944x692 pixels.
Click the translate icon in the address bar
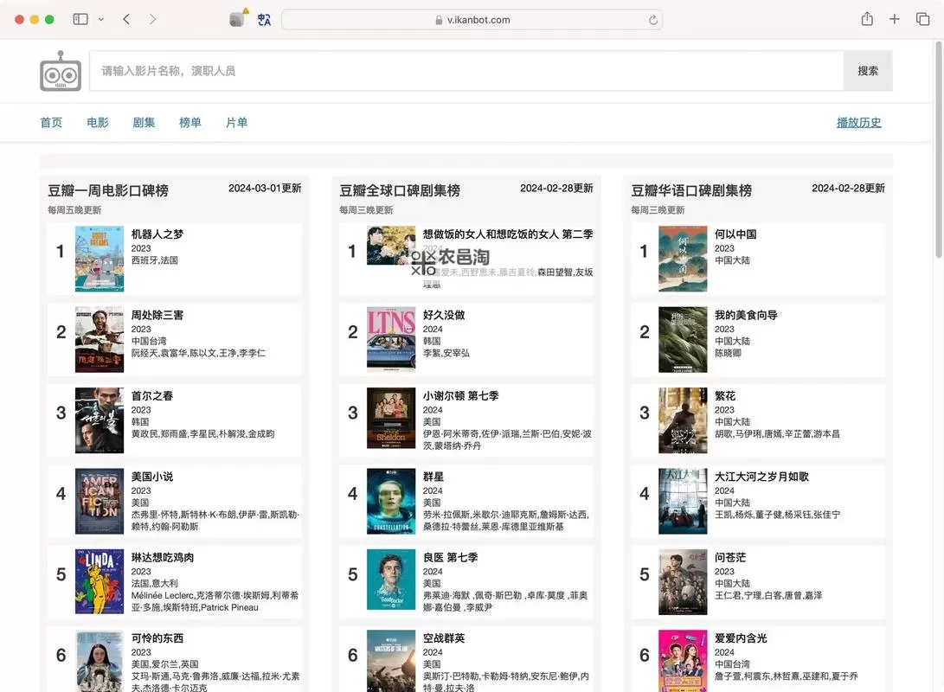(265, 18)
